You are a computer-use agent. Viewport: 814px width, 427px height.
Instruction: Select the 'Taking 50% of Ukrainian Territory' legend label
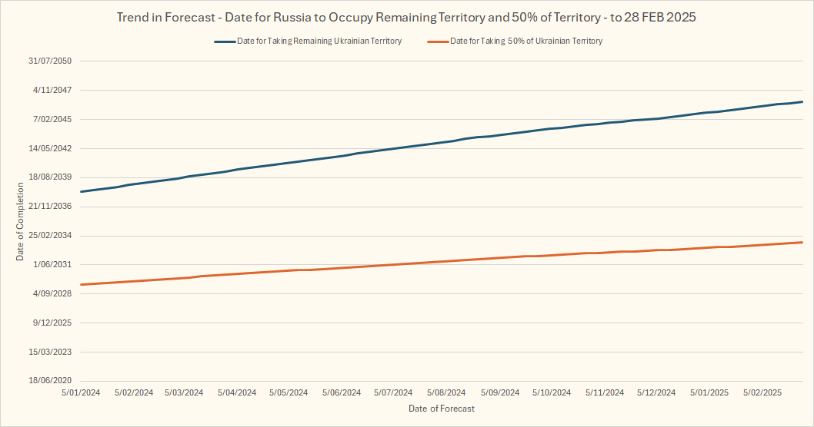(x=526, y=41)
